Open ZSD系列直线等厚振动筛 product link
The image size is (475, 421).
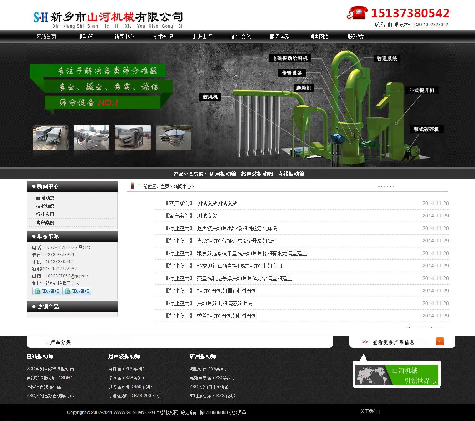coord(50,369)
